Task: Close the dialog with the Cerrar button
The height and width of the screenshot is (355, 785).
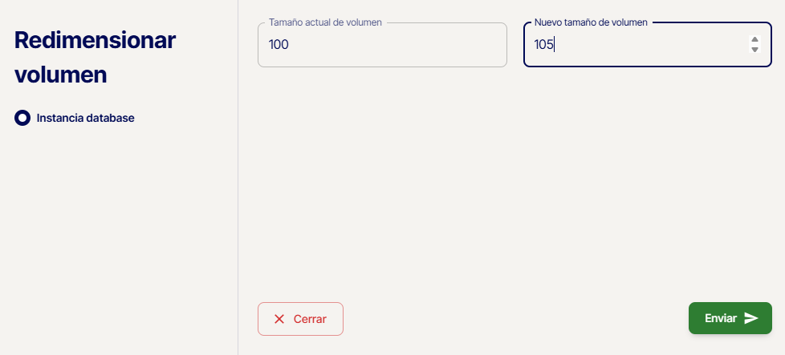Action: [300, 319]
